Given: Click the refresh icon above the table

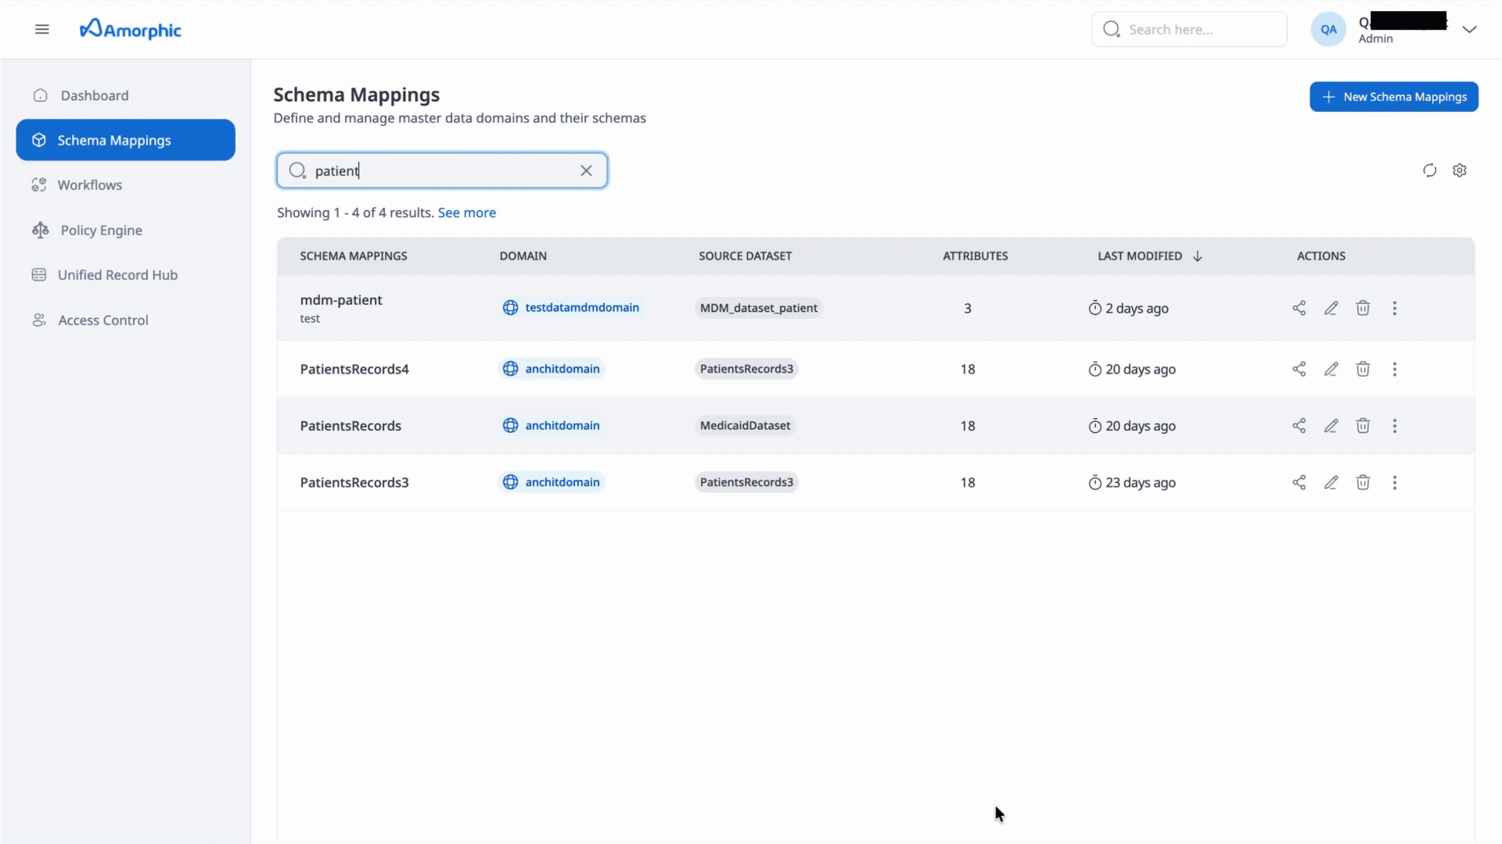Looking at the screenshot, I should [x=1429, y=170].
